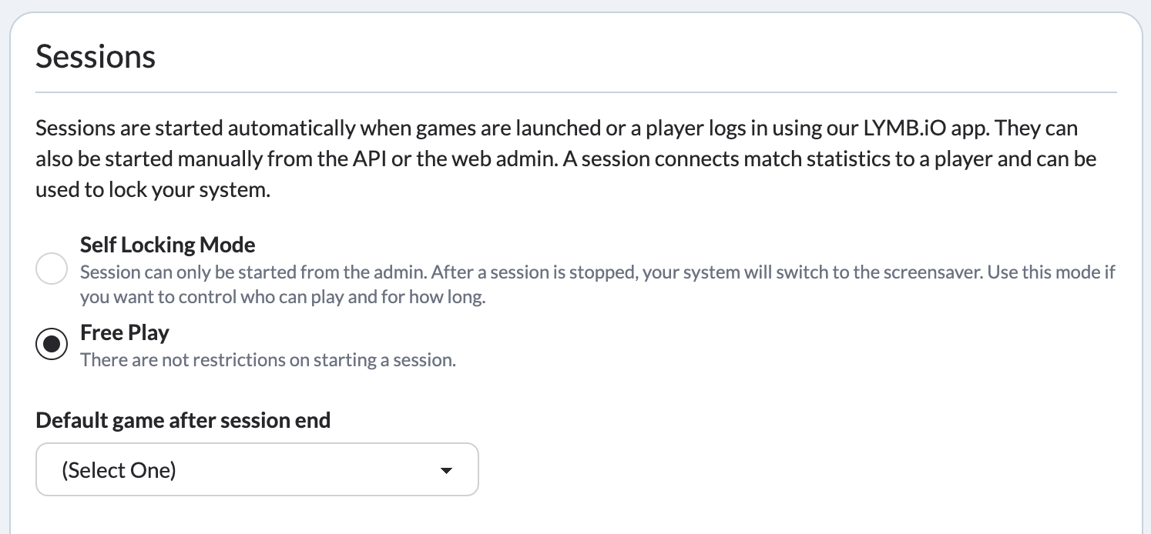
Task: Click the Free Play label text
Action: point(124,332)
